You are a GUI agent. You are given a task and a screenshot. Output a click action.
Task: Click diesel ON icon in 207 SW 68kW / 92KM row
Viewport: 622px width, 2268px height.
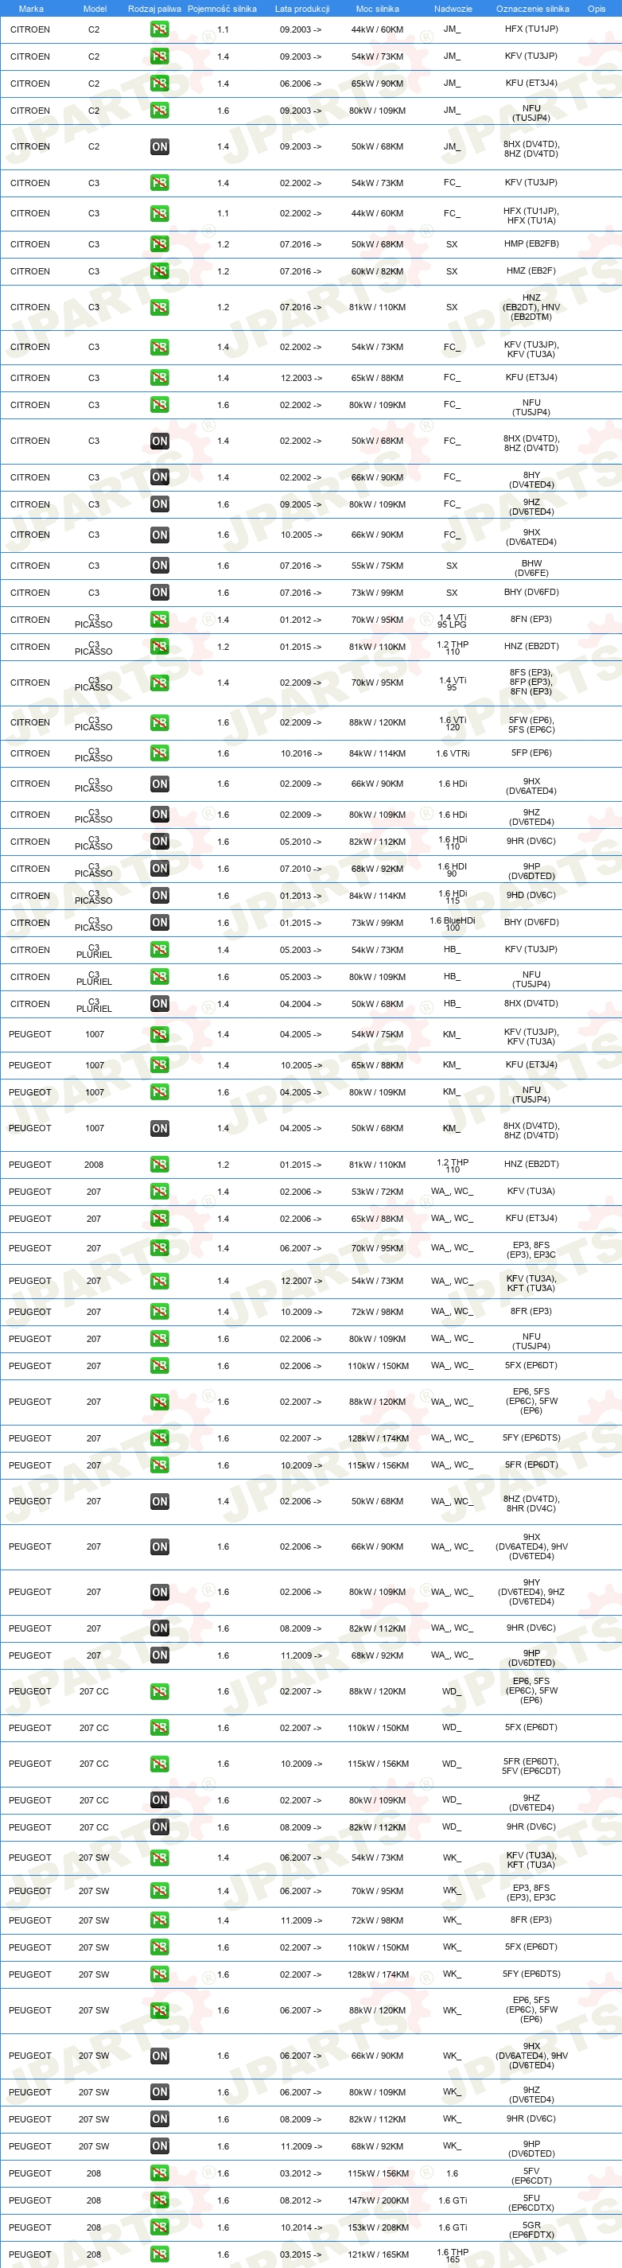(x=159, y=2145)
